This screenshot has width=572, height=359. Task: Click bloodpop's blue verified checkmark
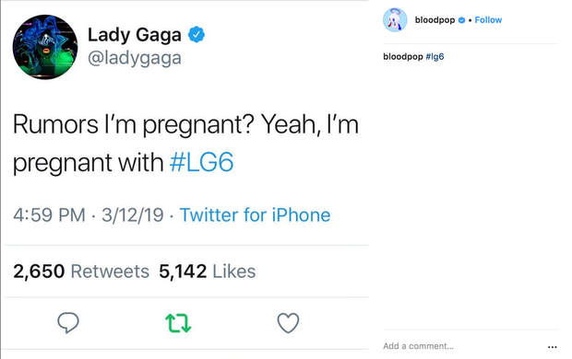pos(461,20)
